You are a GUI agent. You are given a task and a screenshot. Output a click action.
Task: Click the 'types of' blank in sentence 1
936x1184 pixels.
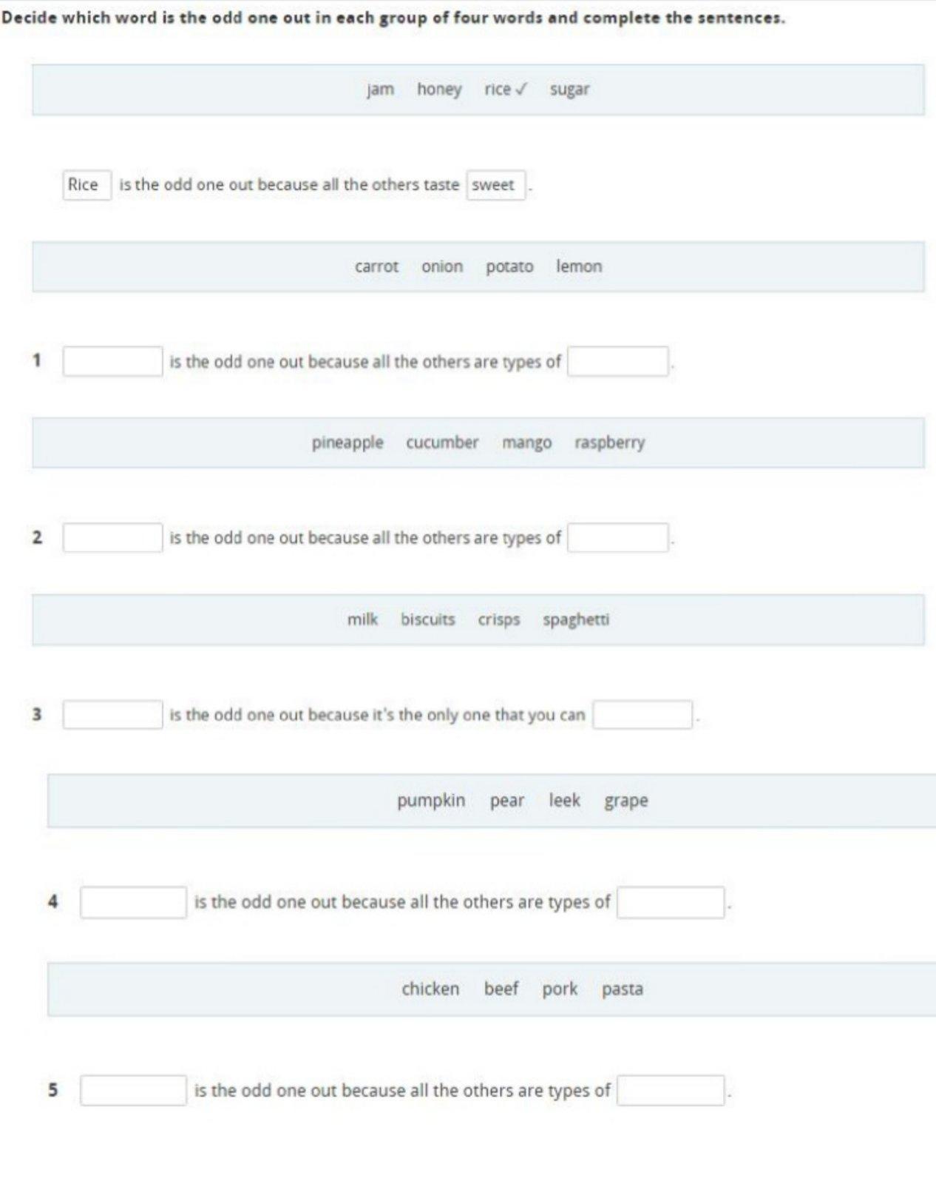tap(618, 361)
